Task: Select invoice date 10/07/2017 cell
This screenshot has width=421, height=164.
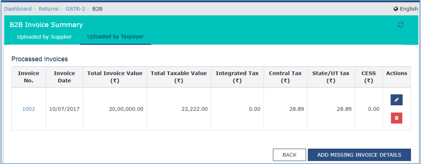Action: [x=64, y=109]
